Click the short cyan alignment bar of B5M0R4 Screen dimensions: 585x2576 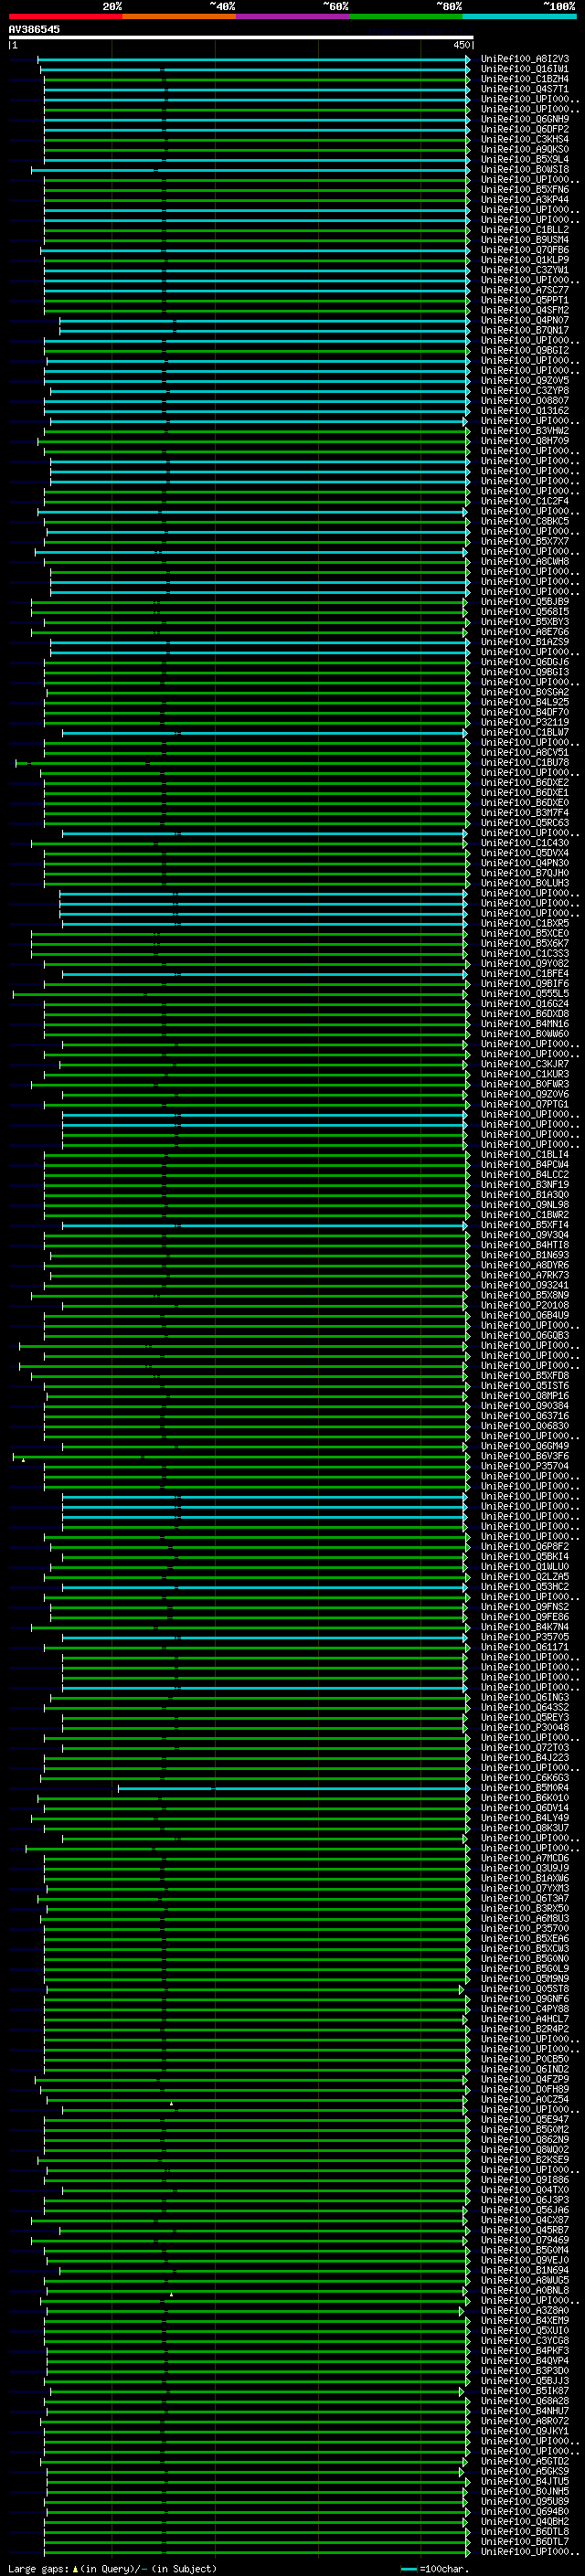click(x=294, y=1788)
